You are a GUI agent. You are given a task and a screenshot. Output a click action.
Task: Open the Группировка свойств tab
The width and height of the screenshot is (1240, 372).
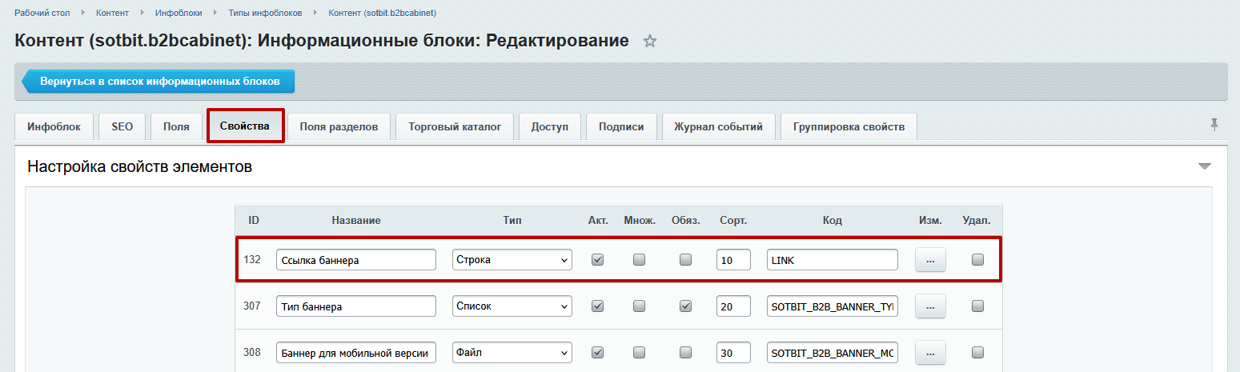pos(849,126)
